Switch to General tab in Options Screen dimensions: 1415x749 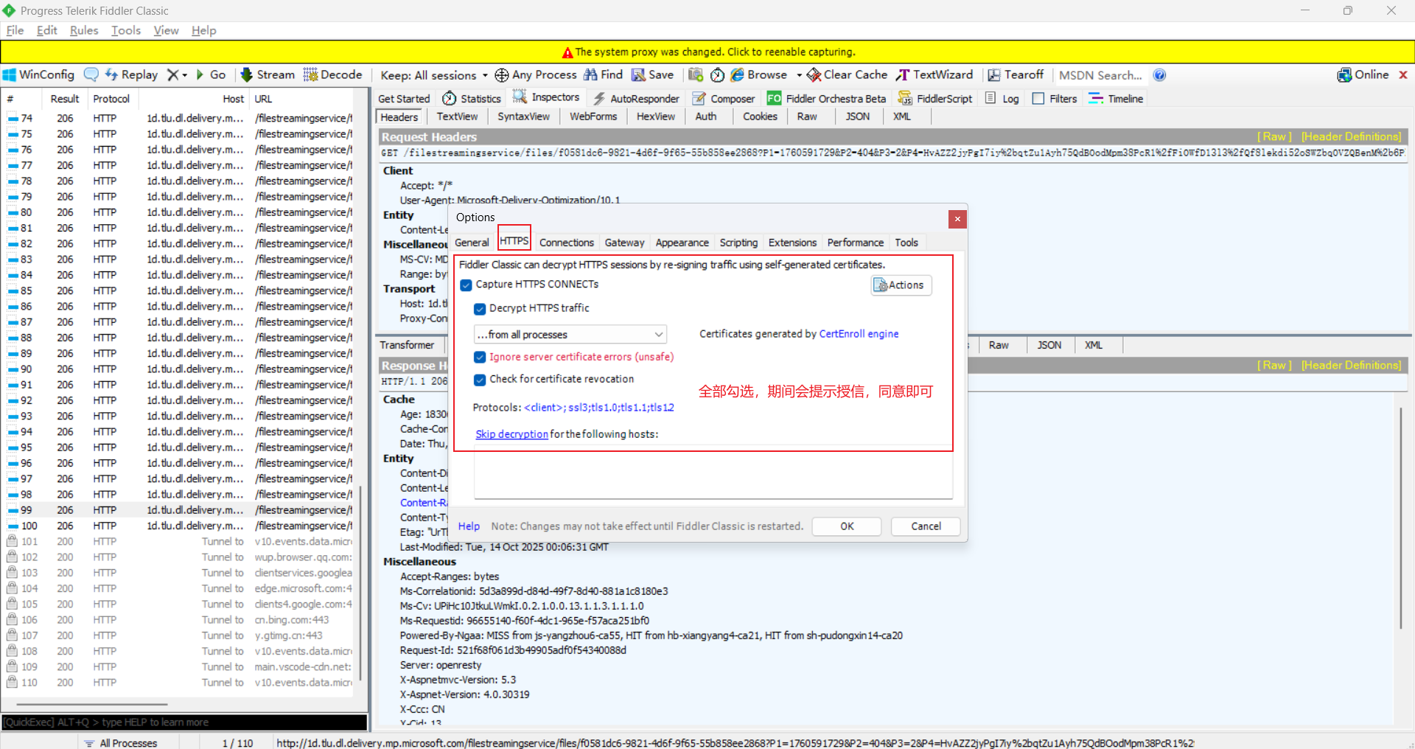(x=472, y=243)
